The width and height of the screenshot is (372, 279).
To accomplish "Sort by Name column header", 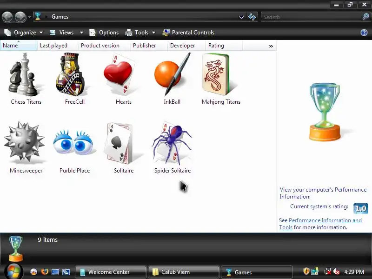I will click(x=19, y=46).
